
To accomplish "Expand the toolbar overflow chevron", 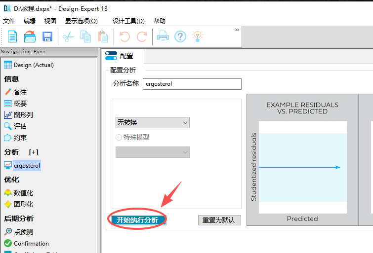I will pyautogui.click(x=237, y=30).
